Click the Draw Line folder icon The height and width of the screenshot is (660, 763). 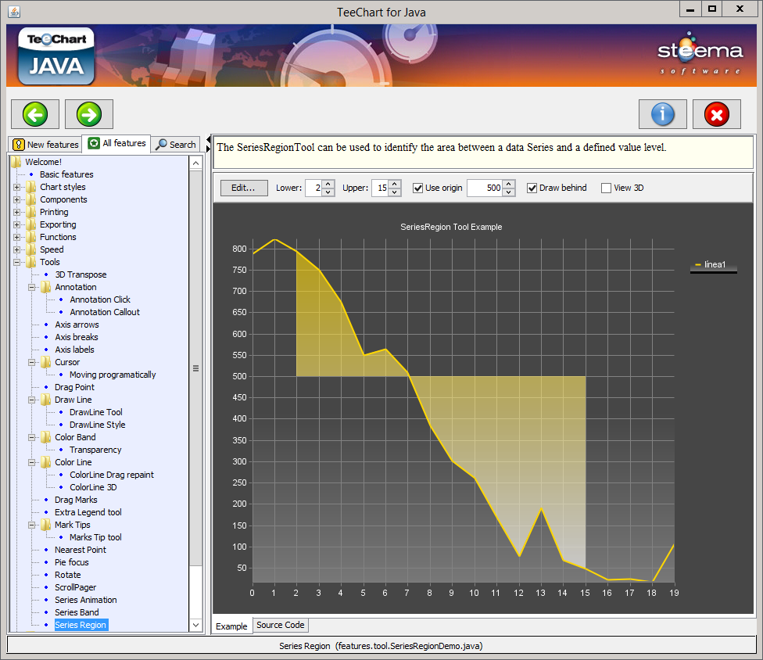[x=46, y=400]
